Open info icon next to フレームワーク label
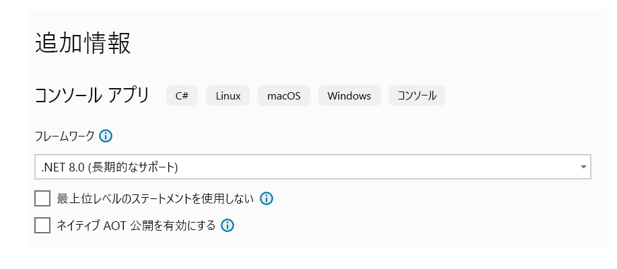Viewport: 617px width, 269px height. pos(106,137)
